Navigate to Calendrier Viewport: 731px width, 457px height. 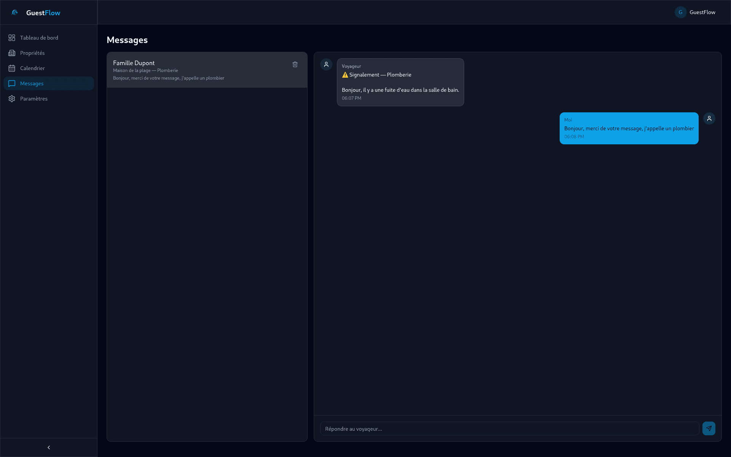pos(32,68)
